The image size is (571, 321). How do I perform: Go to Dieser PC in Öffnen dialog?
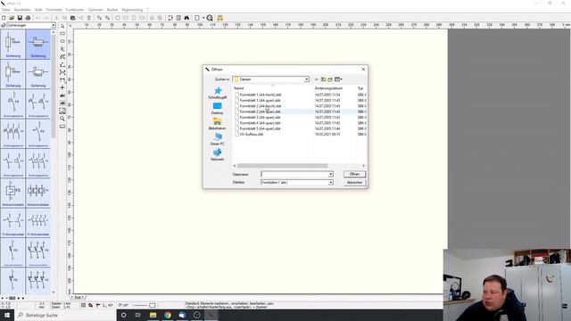218,139
